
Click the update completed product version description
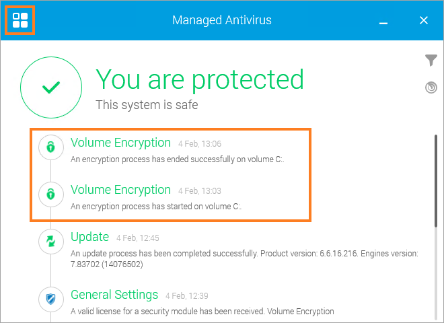tap(244, 258)
